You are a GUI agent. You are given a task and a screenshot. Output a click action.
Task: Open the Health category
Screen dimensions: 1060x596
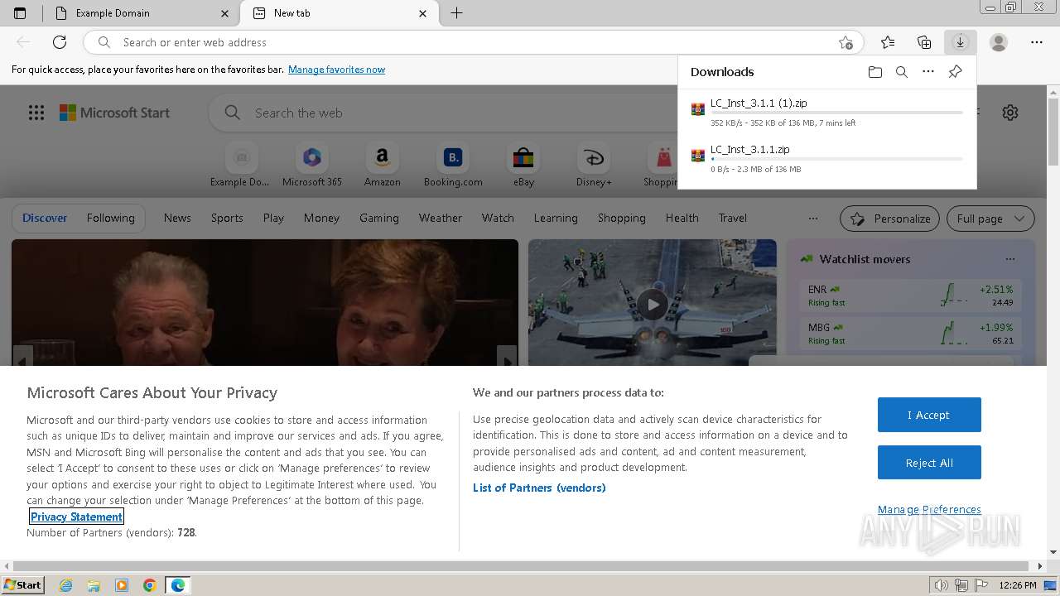click(682, 219)
